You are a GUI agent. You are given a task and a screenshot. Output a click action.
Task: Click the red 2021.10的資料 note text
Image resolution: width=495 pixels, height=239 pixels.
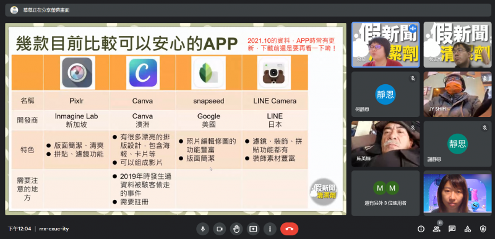pos(291,45)
